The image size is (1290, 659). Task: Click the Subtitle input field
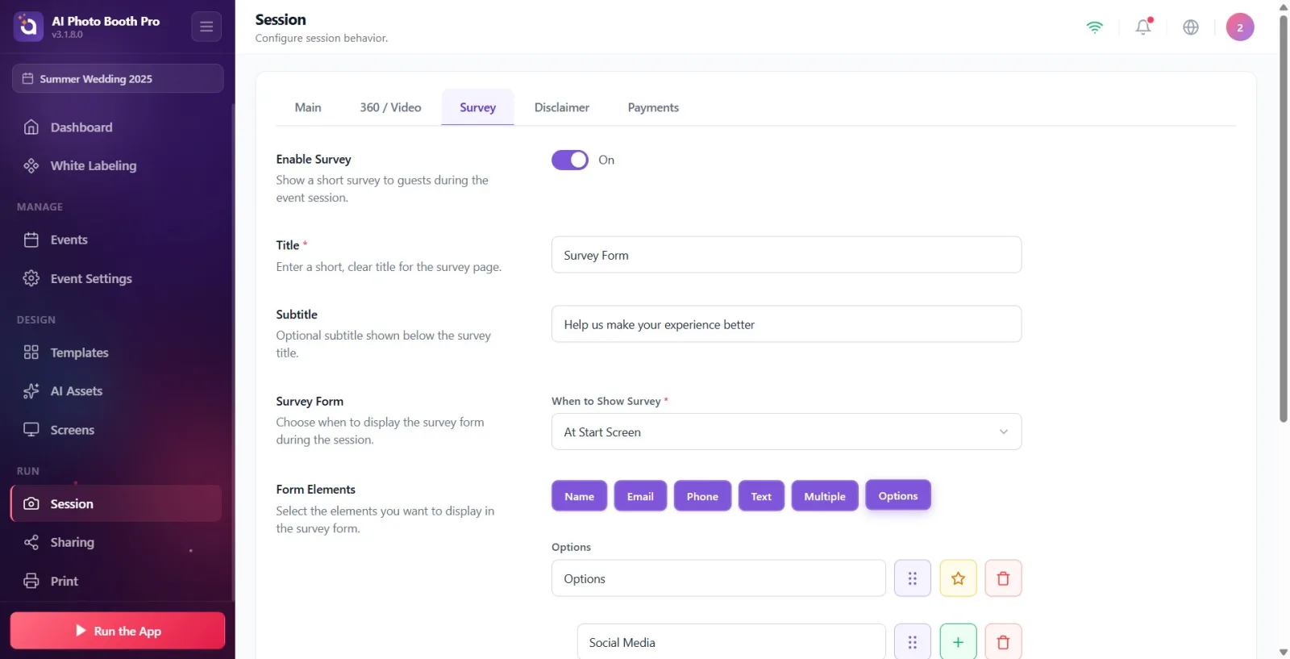tap(786, 324)
